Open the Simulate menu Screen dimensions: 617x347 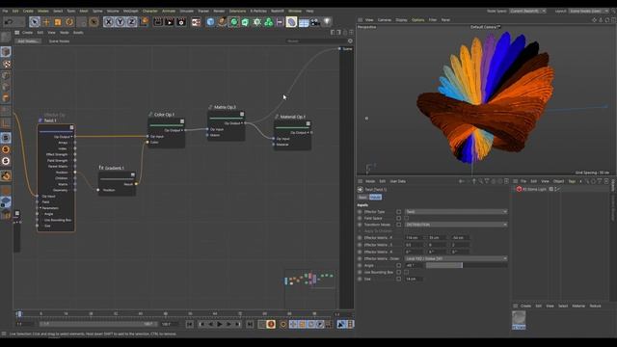(x=186, y=11)
